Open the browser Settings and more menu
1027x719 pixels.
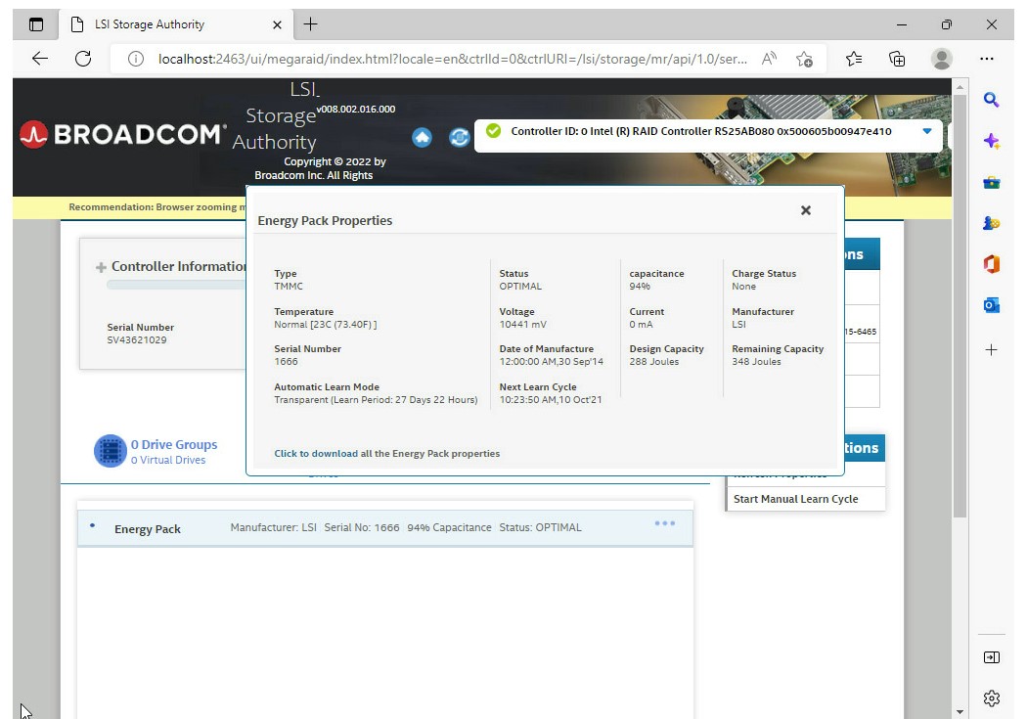pyautogui.click(x=987, y=59)
